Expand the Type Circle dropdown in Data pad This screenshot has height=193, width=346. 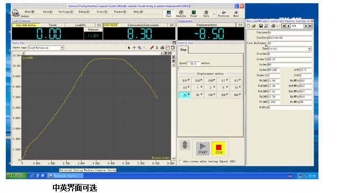(309, 49)
